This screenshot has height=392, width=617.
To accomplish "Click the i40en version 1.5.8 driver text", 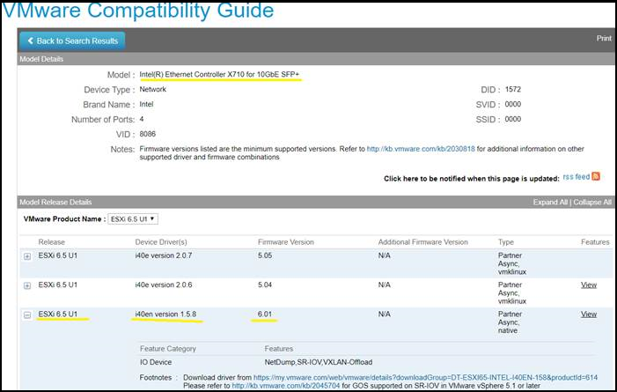I will click(165, 314).
